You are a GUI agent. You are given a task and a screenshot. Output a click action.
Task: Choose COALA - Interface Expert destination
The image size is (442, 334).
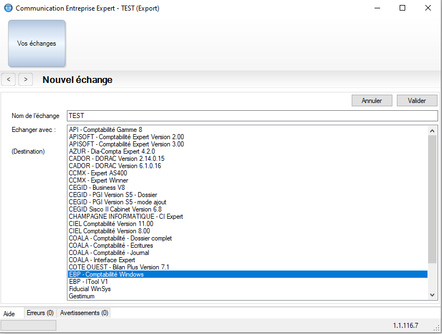click(x=248, y=260)
